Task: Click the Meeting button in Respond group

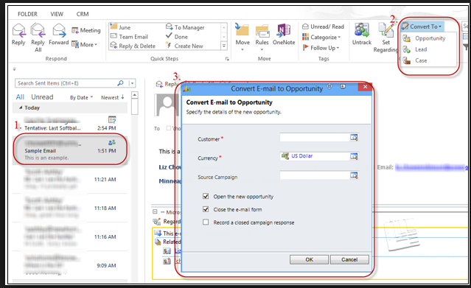Action: [x=86, y=30]
